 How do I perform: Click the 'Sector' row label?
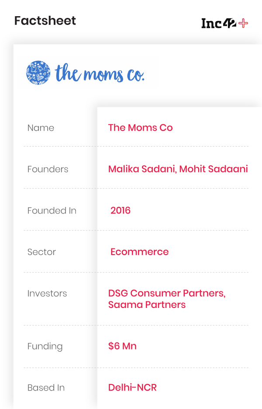click(x=41, y=252)
